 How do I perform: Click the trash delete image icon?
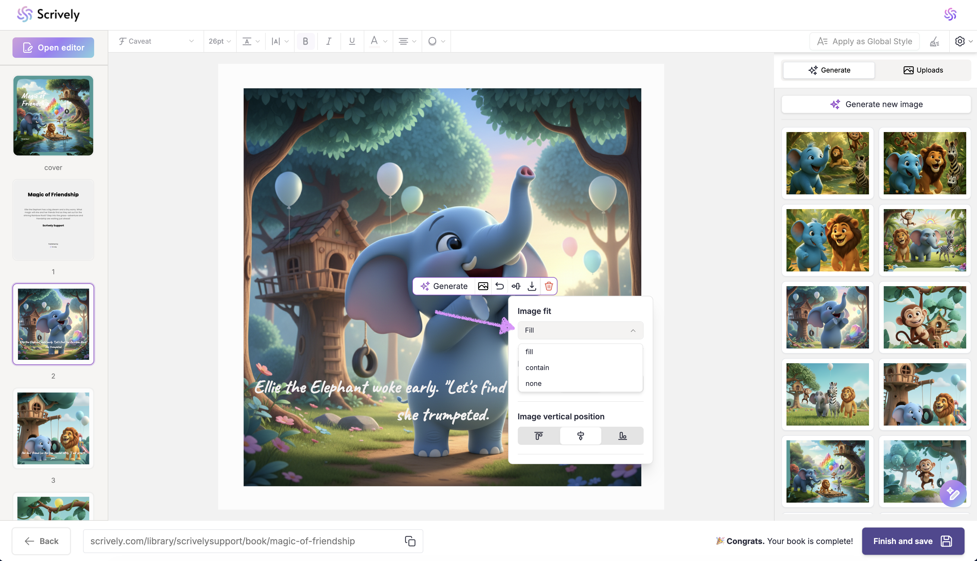pyautogui.click(x=549, y=286)
